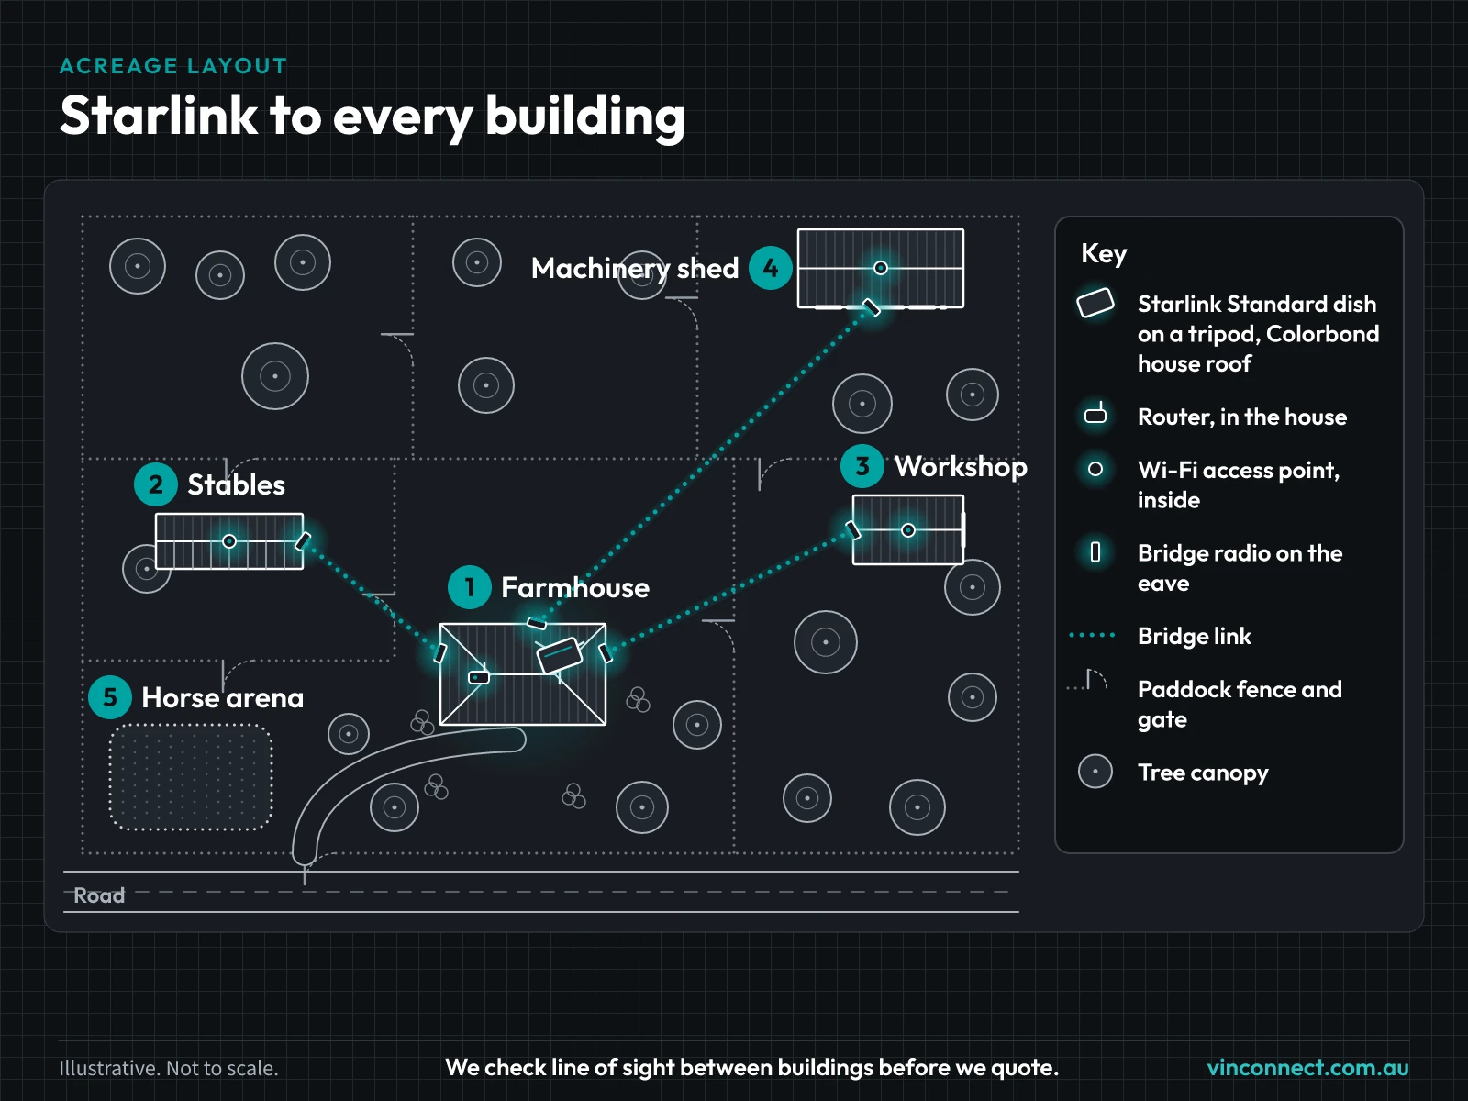Click "Bridge link" text in the Key
Image resolution: width=1468 pixels, height=1101 pixels.
tap(1195, 636)
